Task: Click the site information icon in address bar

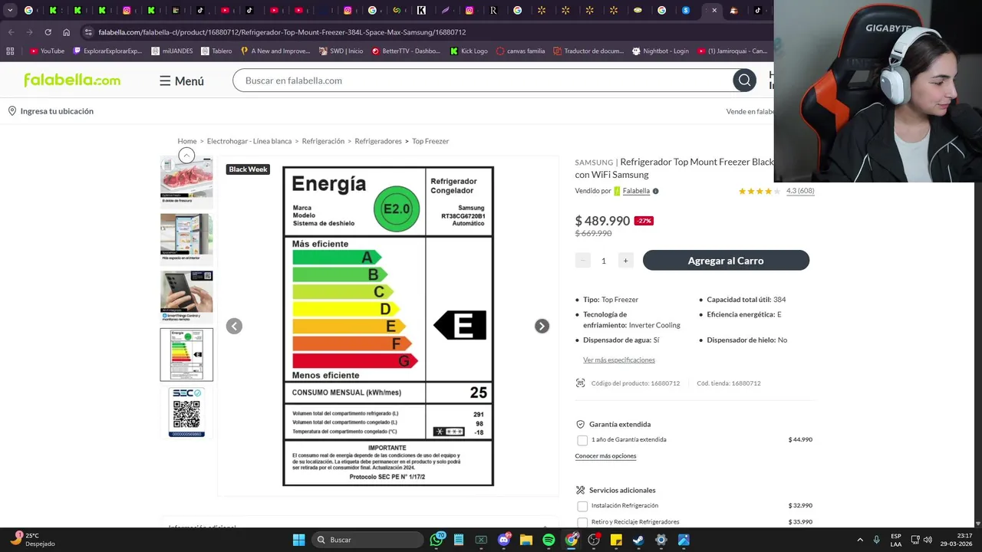Action: (x=88, y=32)
